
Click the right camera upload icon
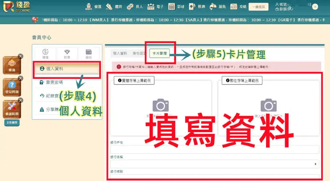[x=269, y=105]
